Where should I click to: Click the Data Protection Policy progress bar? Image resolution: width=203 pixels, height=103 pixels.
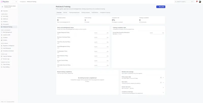click(x=101, y=57)
